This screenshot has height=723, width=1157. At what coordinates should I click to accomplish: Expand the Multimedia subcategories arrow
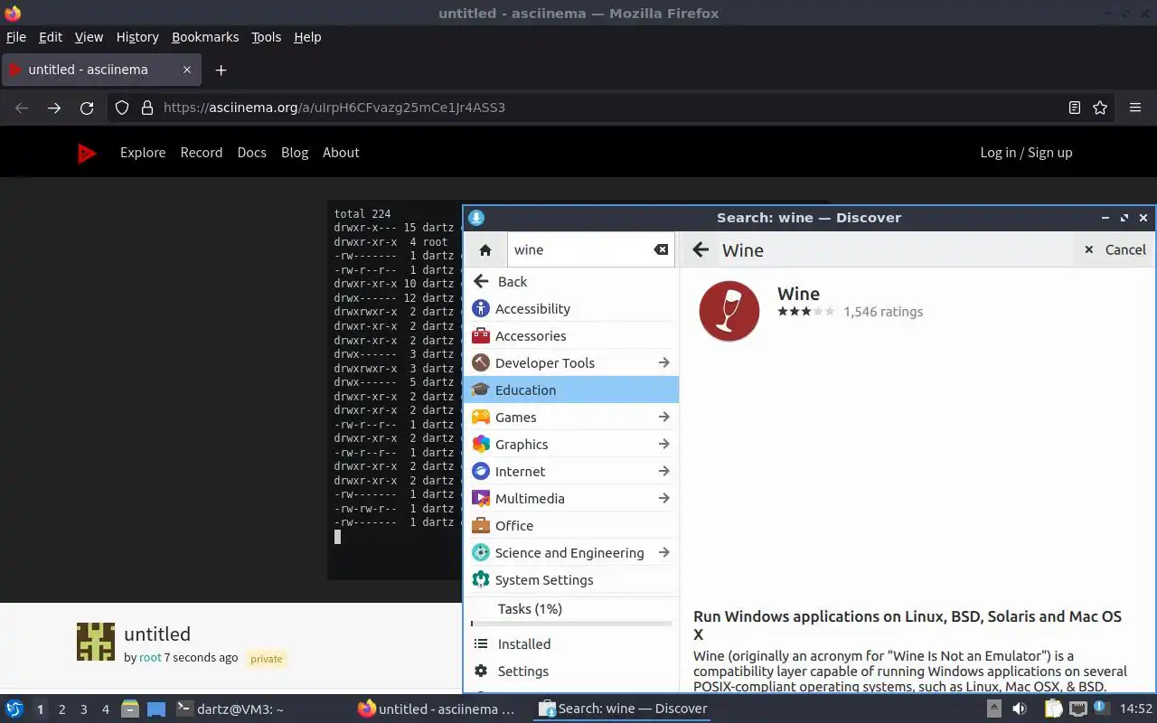tap(664, 499)
